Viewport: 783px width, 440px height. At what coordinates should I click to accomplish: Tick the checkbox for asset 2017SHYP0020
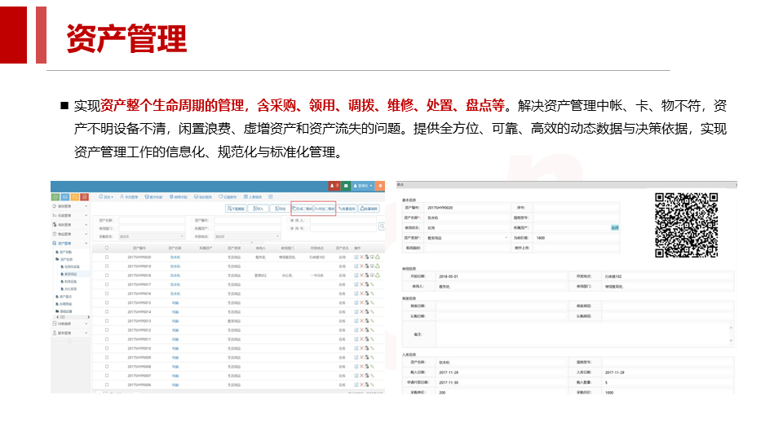point(107,257)
